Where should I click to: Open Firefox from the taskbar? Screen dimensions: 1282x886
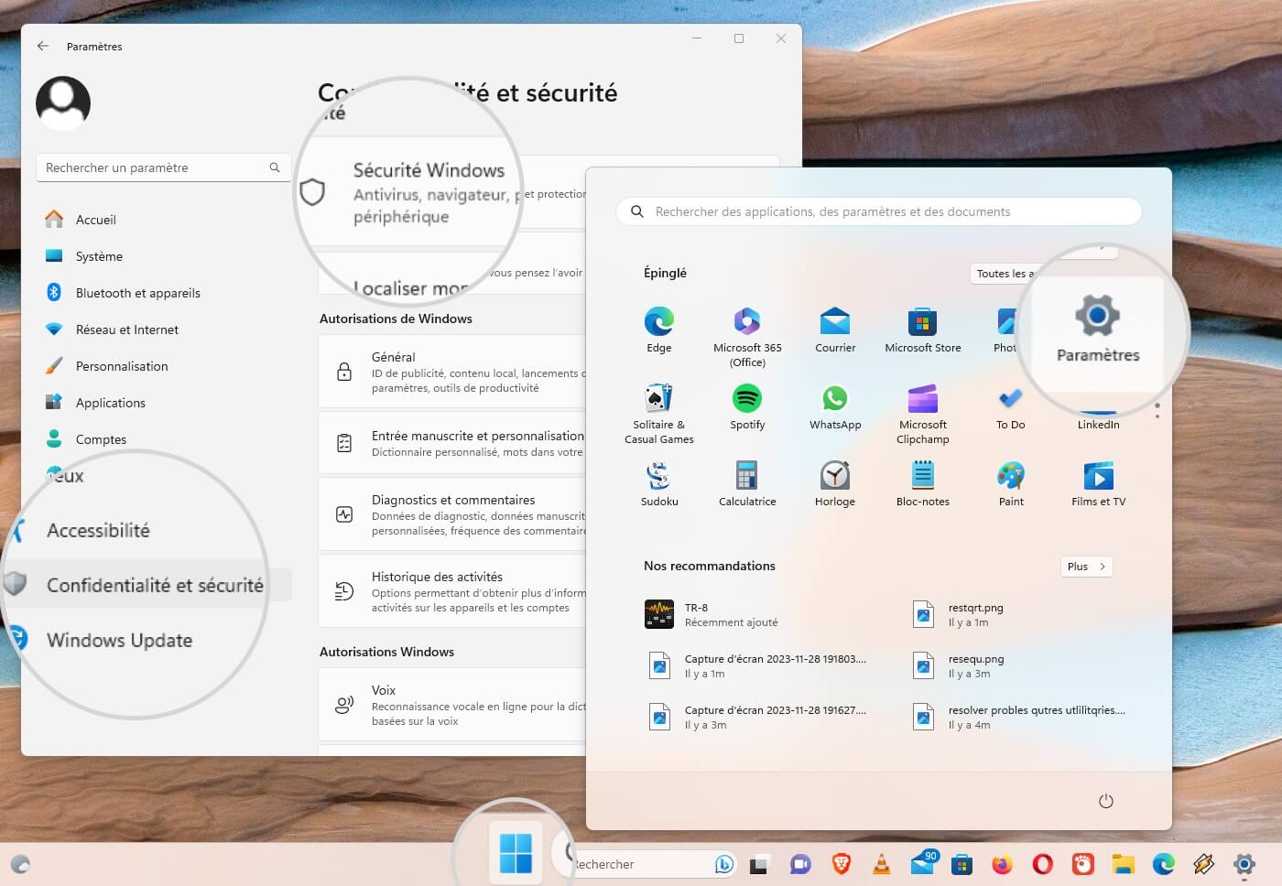pos(1003,863)
